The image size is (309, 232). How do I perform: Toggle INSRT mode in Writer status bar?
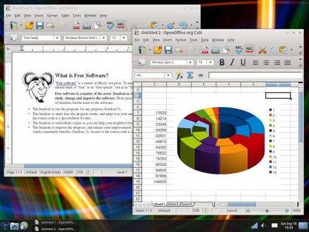pyautogui.click(x=69, y=172)
